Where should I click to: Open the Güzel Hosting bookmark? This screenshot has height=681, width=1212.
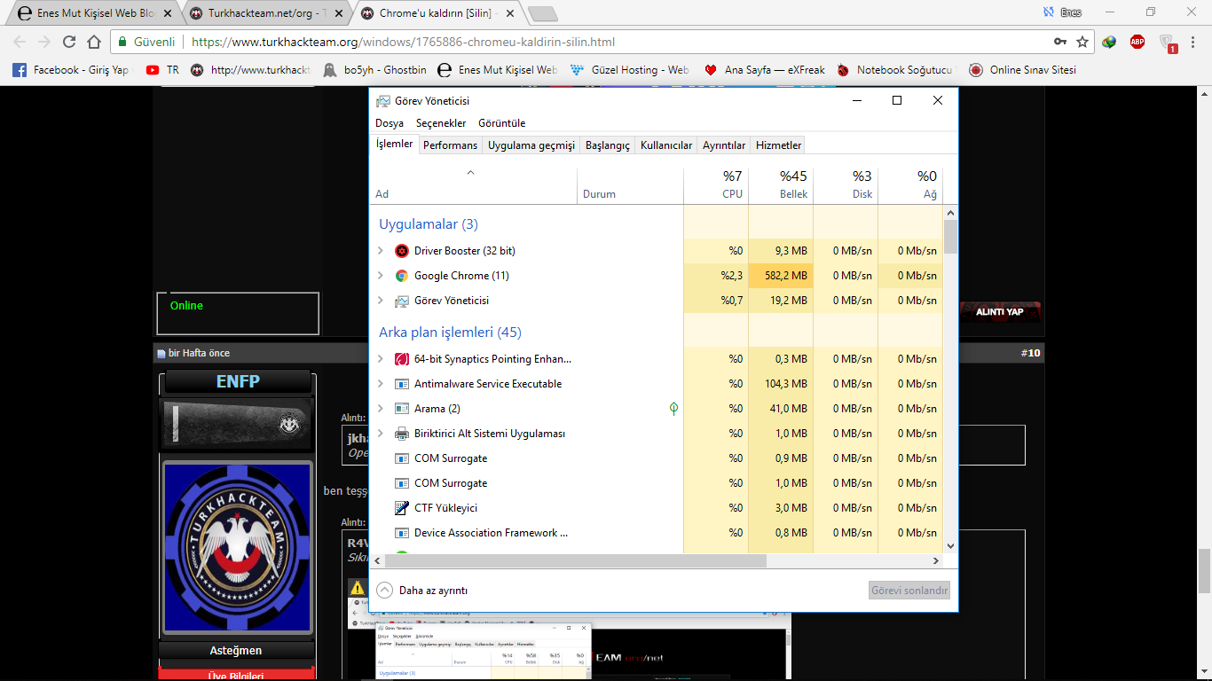click(x=630, y=70)
